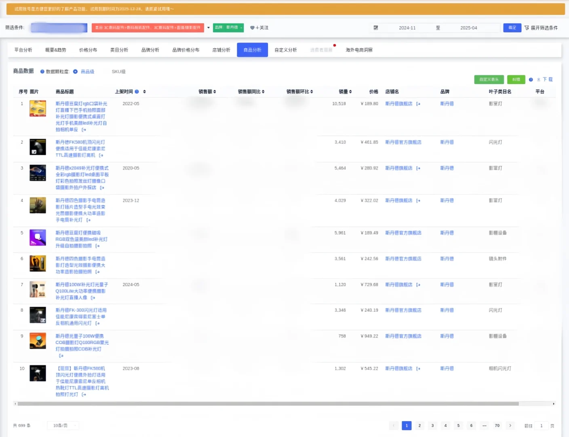569x437 pixels.
Task: Open store link icon in row priced ¥545.22
Action: (x=418, y=369)
